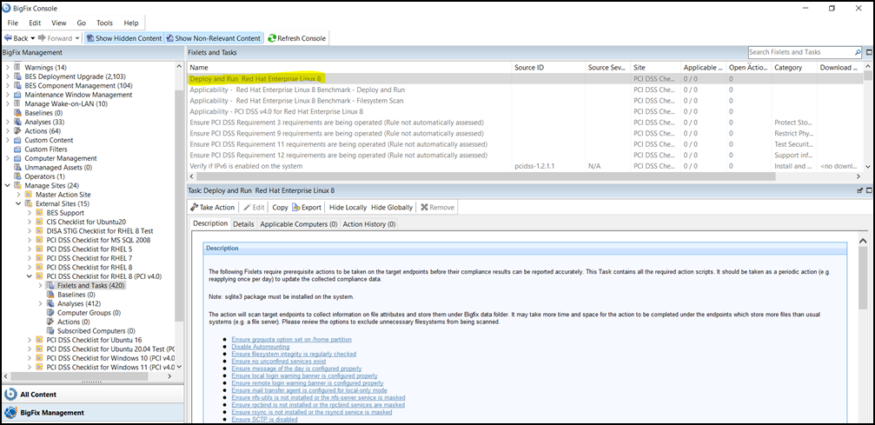Screen dimensions: 875x425
Task: Click the All Content domain icon
Action: (x=10, y=395)
